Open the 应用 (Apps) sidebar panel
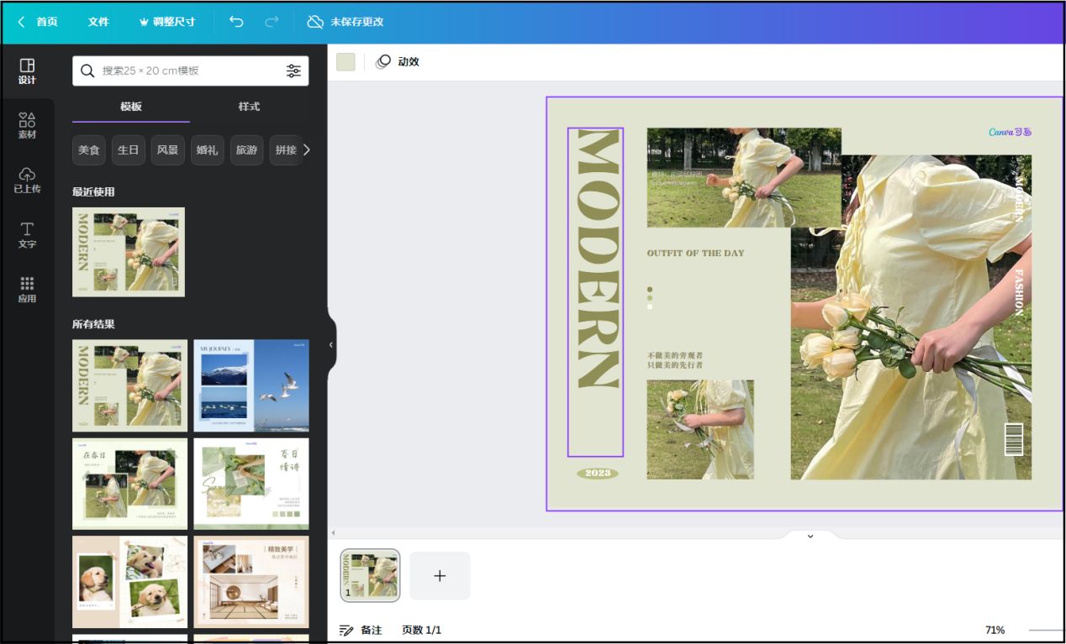This screenshot has width=1066, height=644. coord(27,289)
